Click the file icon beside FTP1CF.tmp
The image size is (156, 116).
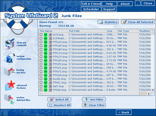tap(50, 57)
